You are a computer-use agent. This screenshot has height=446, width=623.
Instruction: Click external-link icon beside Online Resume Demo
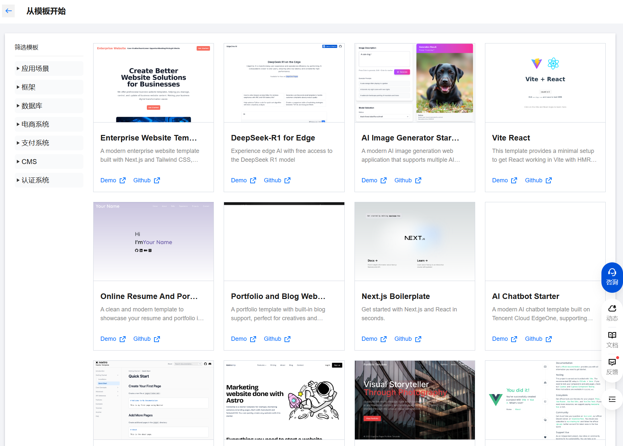[x=123, y=339]
